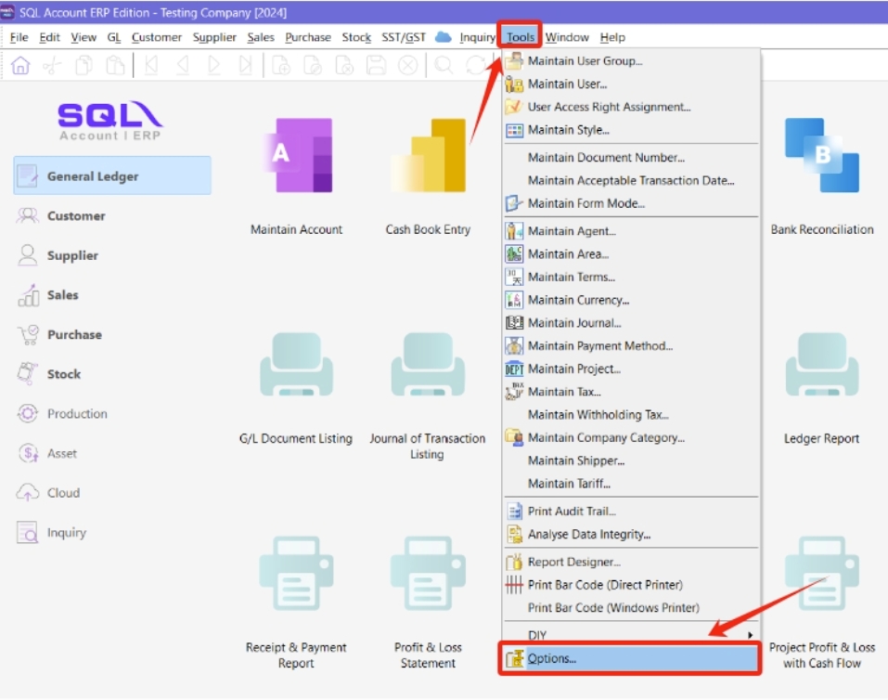Open the Cash Book Entry icon
This screenshot has height=700, width=888.
point(428,156)
